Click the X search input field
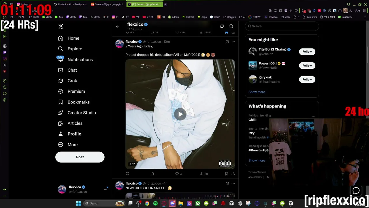Image resolution: width=369 pixels, height=208 pixels. click(282, 26)
